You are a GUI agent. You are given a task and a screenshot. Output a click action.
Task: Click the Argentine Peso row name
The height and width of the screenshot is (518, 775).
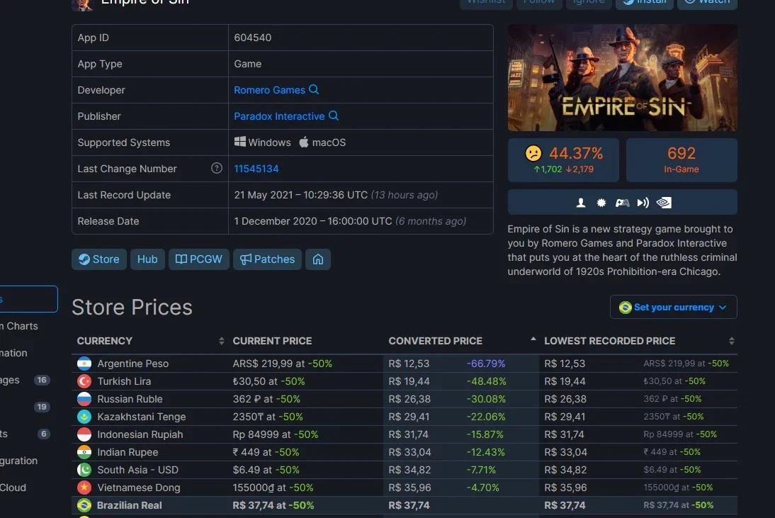(133, 364)
